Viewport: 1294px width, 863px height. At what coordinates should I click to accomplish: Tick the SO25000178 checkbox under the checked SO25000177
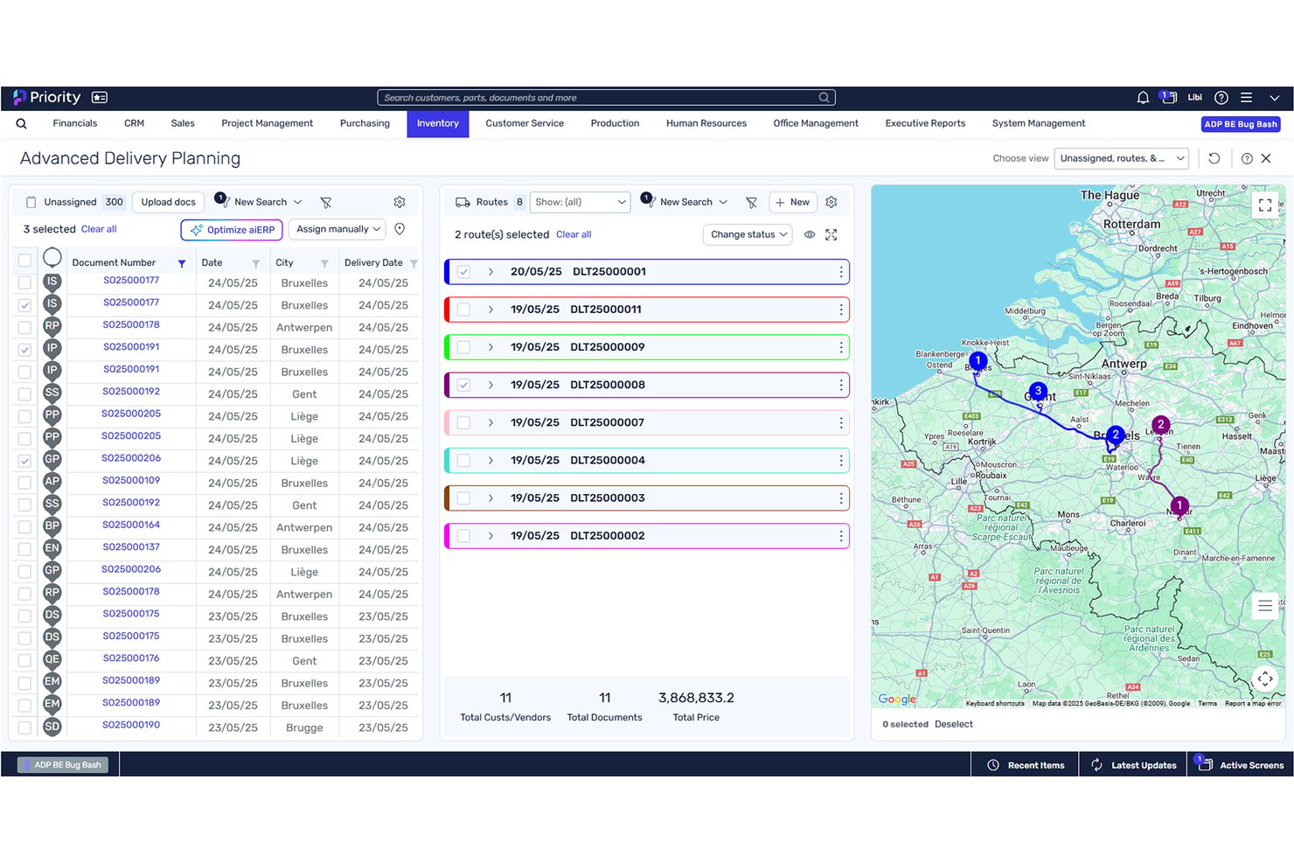[24, 327]
